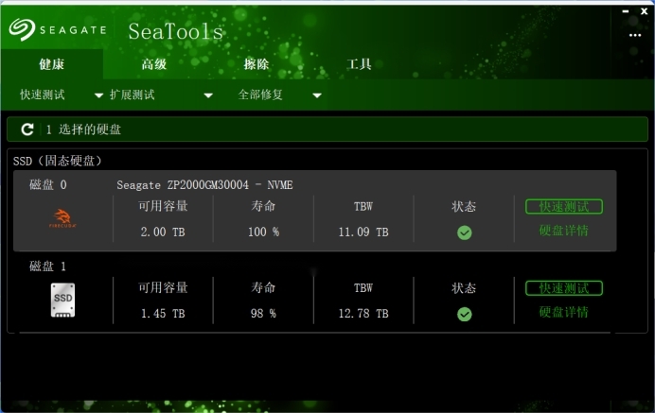Switch to the 健康 tab
655x413 pixels.
[x=51, y=64]
